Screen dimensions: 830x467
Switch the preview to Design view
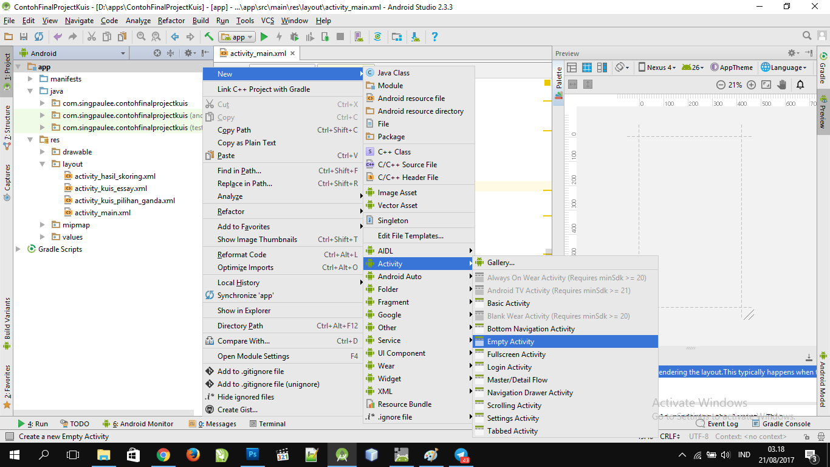[572, 67]
